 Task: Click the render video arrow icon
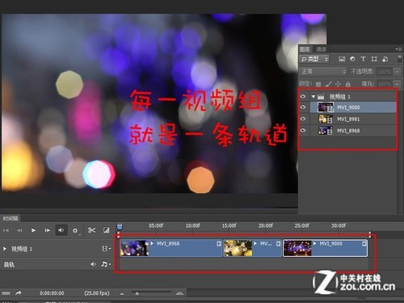(19, 292)
